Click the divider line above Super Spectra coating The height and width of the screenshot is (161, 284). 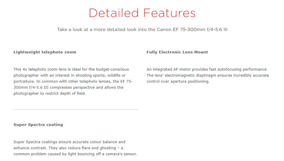pyautogui.click(x=76, y=109)
